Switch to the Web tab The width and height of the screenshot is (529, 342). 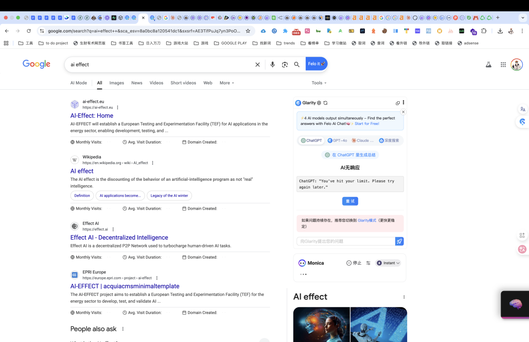(208, 83)
